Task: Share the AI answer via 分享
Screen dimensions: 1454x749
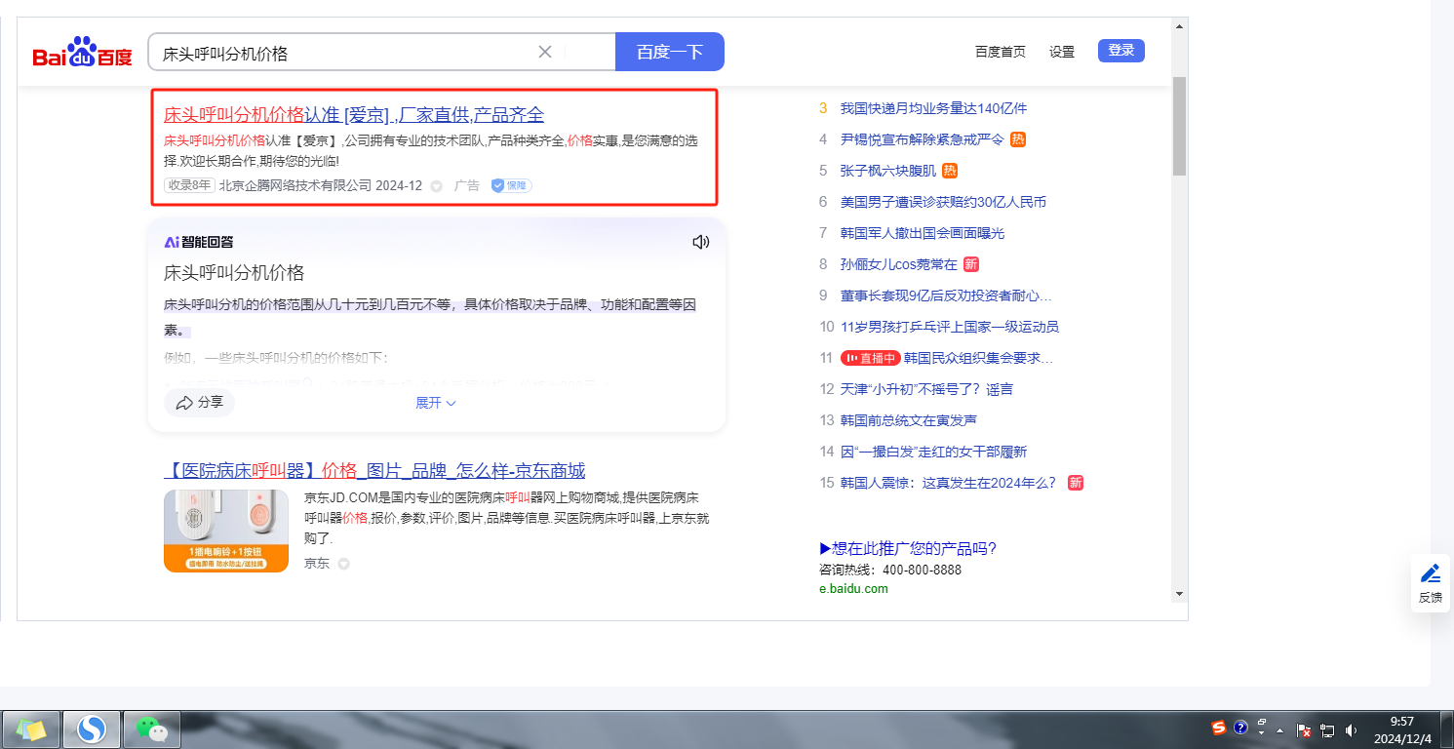Action: tap(200, 403)
